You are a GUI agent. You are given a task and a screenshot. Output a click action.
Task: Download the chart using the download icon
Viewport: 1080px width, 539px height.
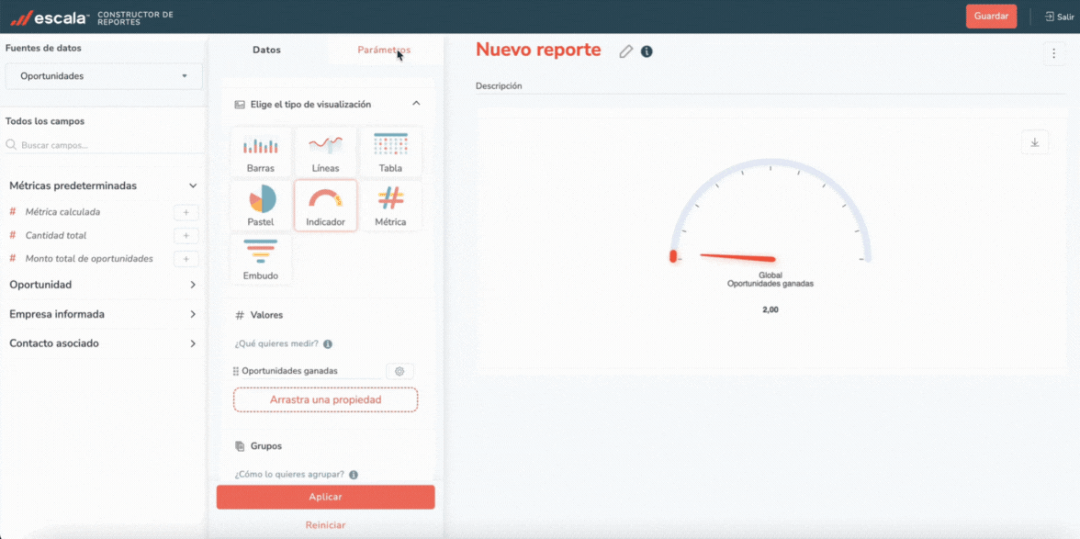pyautogui.click(x=1035, y=142)
